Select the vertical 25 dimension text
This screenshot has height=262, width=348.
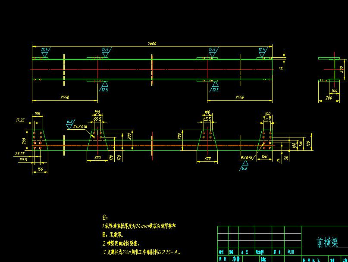point(279,160)
